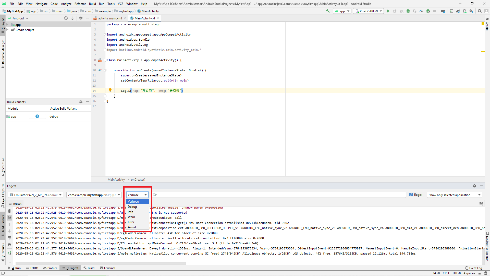This screenshot has width=490, height=276.
Task: Click the Search Everywhere magnifier icon
Action: tap(480, 11)
